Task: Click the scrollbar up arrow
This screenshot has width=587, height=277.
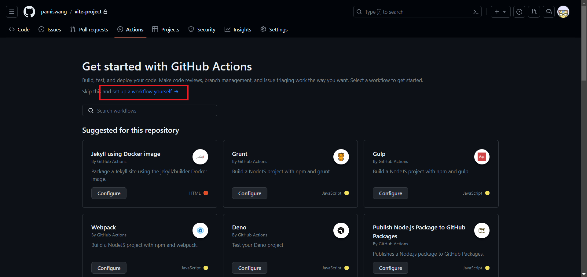Action: tap(584, 2)
